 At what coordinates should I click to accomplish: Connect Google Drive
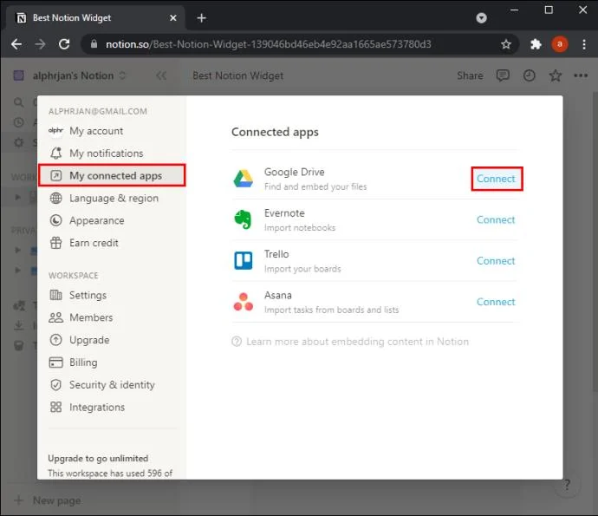click(x=496, y=179)
